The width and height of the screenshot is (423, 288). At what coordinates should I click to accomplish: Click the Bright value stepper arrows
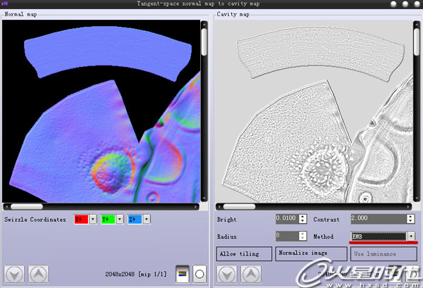pyautogui.click(x=302, y=218)
